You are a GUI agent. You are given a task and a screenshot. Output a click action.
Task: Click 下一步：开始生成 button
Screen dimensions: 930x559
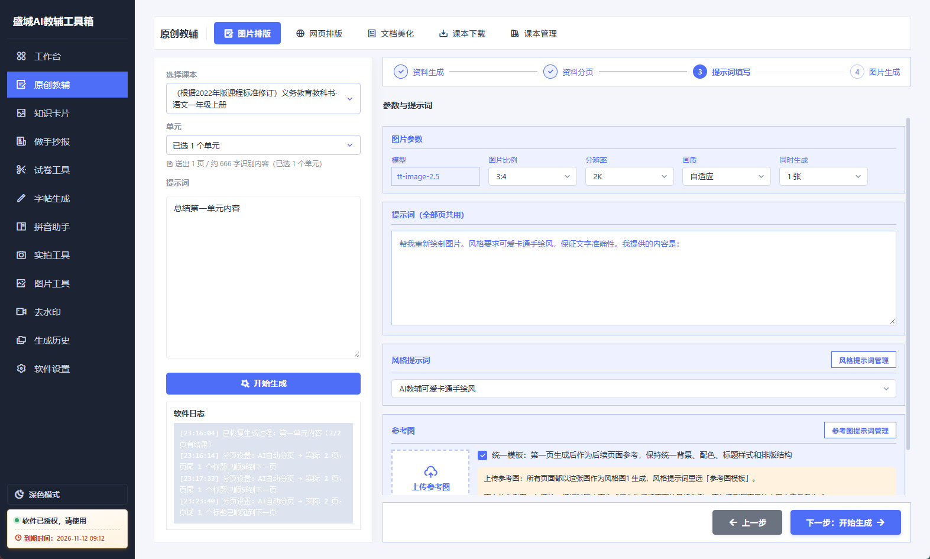(845, 522)
